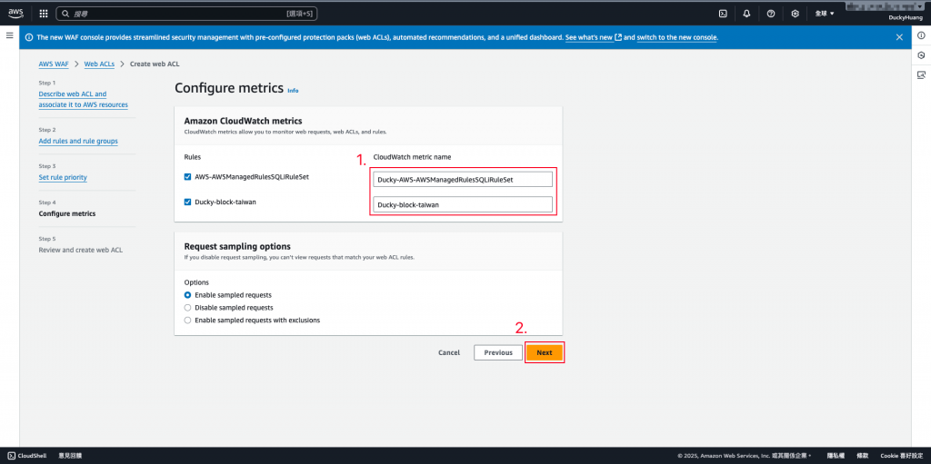Click AWS WAF breadcrumb link
Viewport: 931px width, 464px height.
(x=54, y=64)
